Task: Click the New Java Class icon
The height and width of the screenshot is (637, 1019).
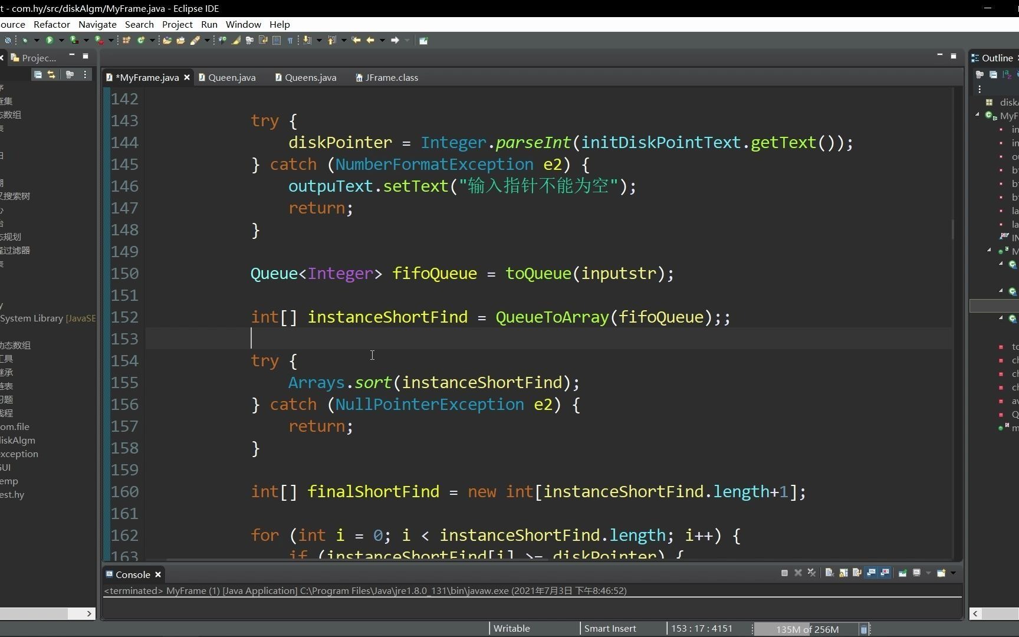Action: (x=140, y=40)
